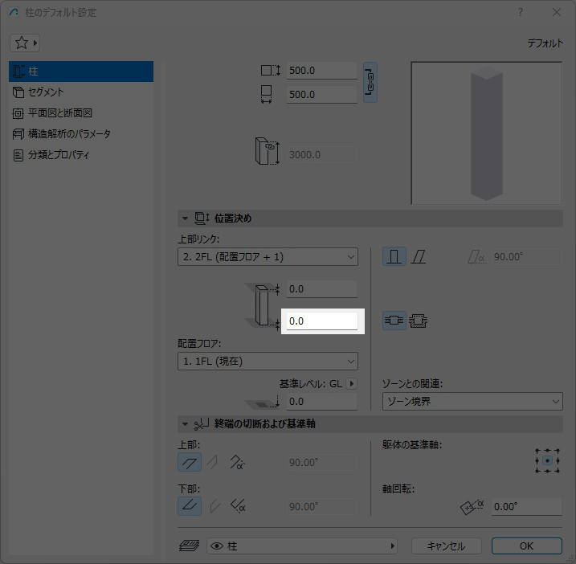Click the top end horizontal cut icon under 上部
Screen dimensions: 576x564
point(190,462)
